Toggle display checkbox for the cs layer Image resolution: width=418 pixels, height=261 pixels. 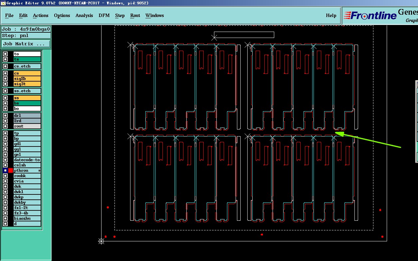5,73
